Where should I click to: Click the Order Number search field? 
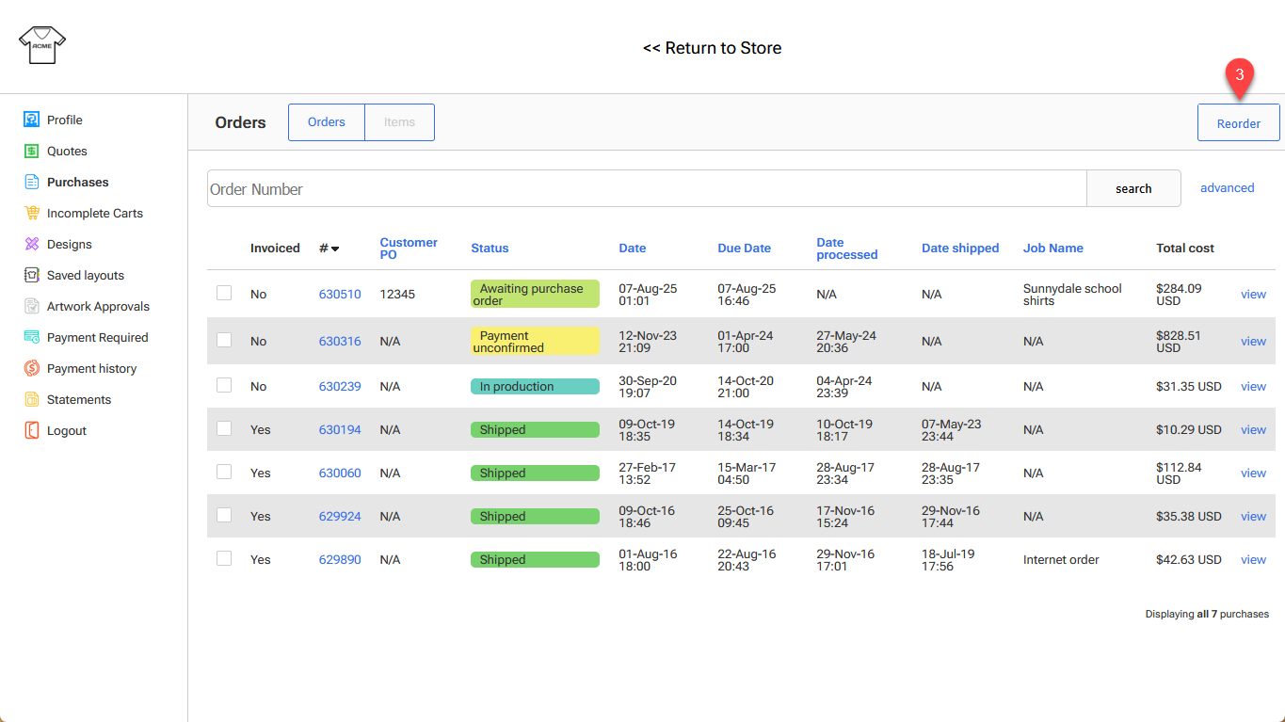click(x=647, y=188)
